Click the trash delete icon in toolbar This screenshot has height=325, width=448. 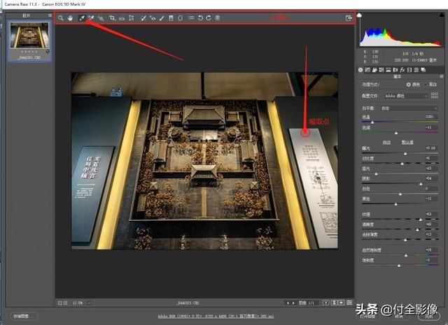218,17
